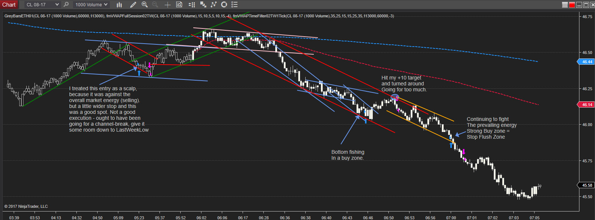Select the indicator label text line

pos(199,16)
